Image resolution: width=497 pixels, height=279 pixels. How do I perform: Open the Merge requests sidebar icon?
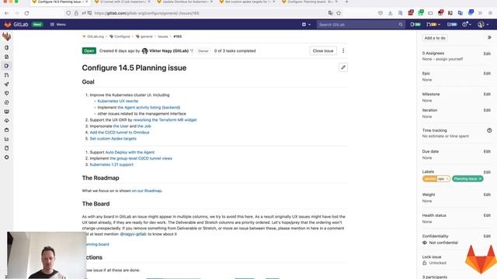pos(7,75)
